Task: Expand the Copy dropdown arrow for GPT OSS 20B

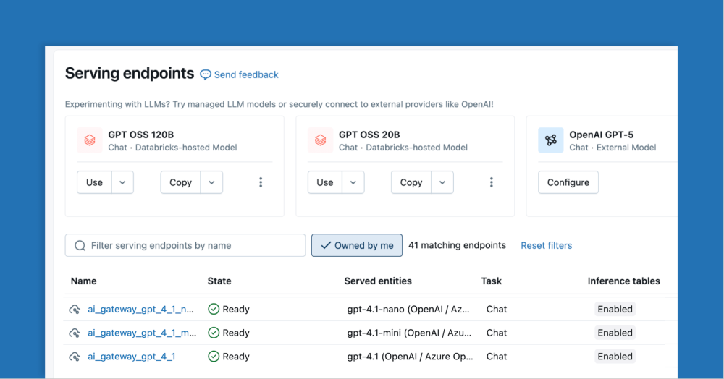Action: pyautogui.click(x=442, y=182)
